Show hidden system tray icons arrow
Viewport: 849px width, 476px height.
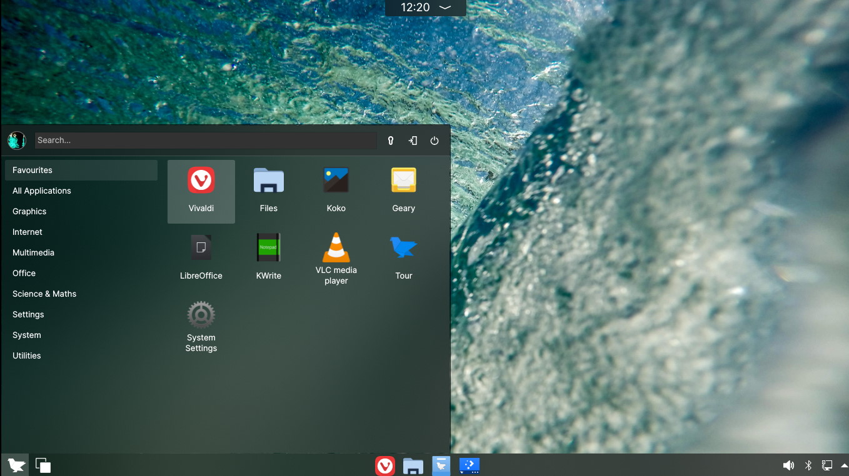click(843, 465)
